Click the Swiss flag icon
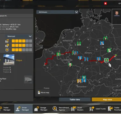This screenshot has width=121, height=114. [105, 3]
